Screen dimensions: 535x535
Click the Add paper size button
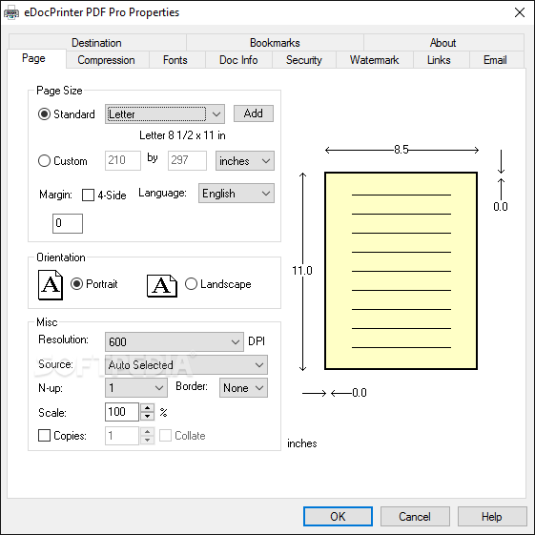coord(254,113)
